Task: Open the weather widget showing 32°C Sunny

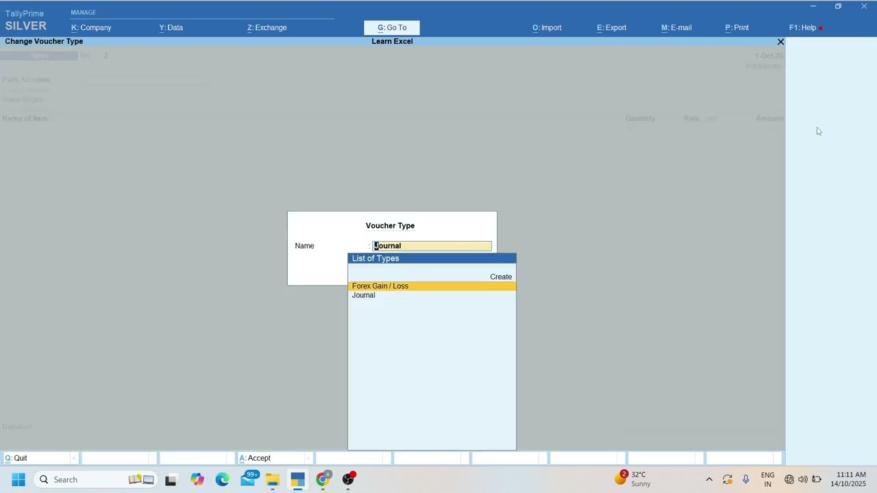Action: click(x=633, y=479)
